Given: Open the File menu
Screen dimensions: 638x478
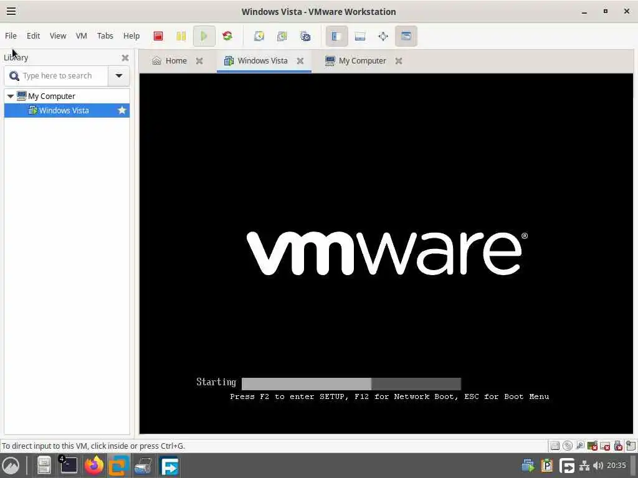Looking at the screenshot, I should 11,35.
